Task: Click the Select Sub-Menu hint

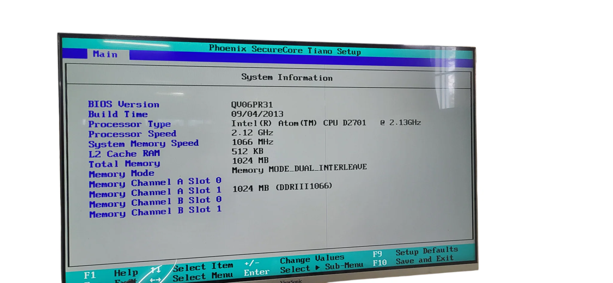Action: [322, 267]
